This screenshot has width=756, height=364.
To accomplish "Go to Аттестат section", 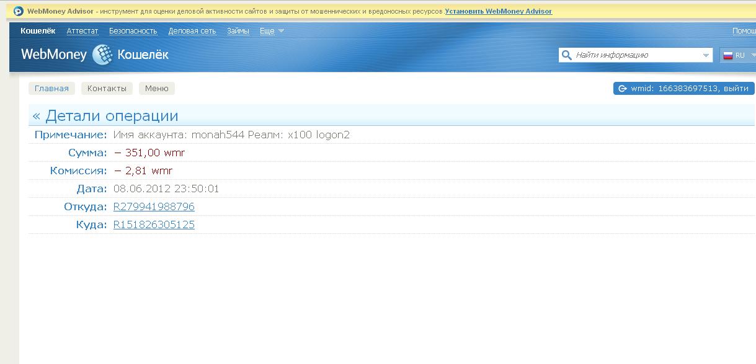I will tap(82, 31).
